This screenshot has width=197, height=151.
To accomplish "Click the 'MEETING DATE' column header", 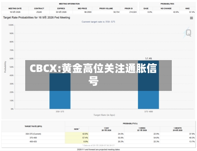I will [15, 8].
